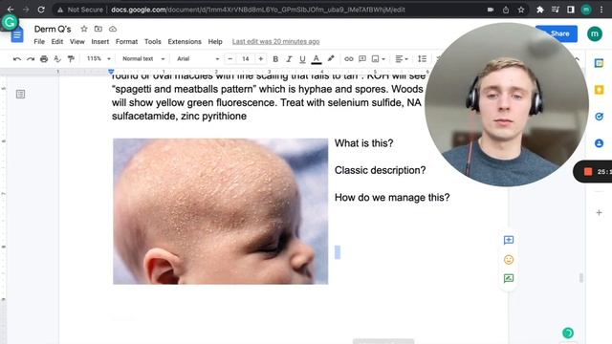The image size is (612, 344).
Task: Open browser Extensions puzzle icon
Action: click(539, 10)
